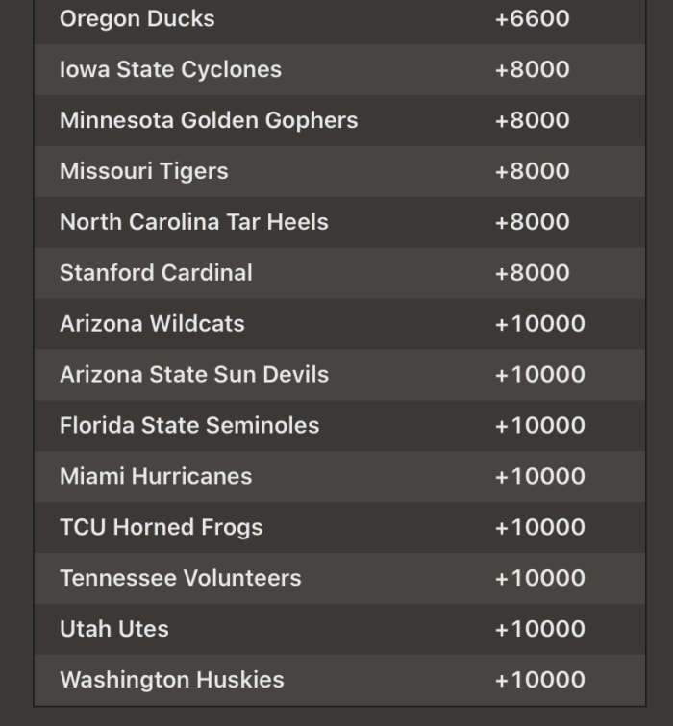Click the Iowa State Cyclones team name
This screenshot has width=673, height=726.
click(x=170, y=69)
